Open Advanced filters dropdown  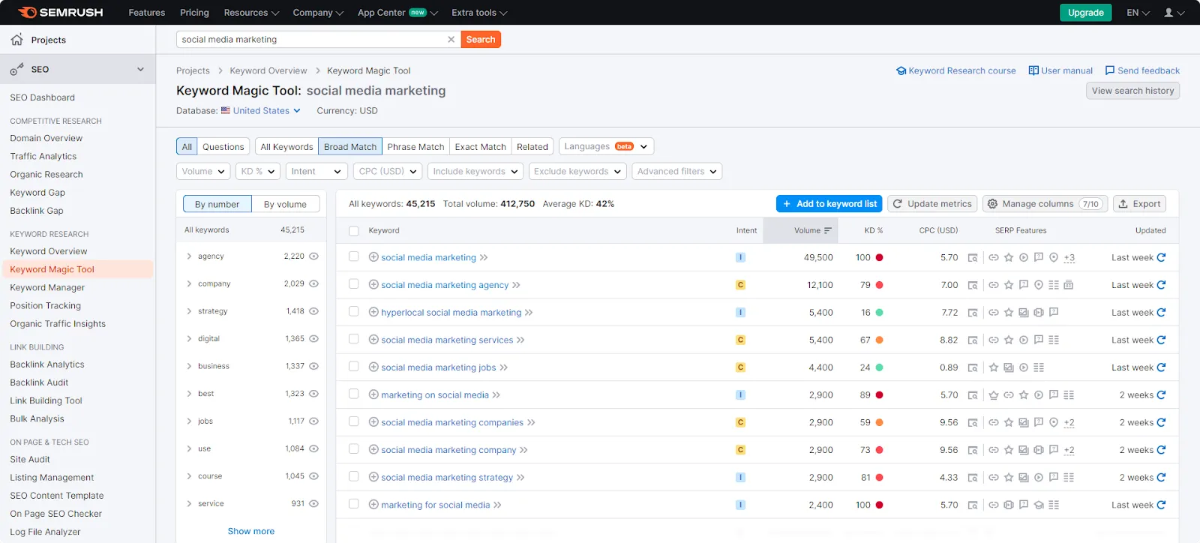[x=676, y=172]
